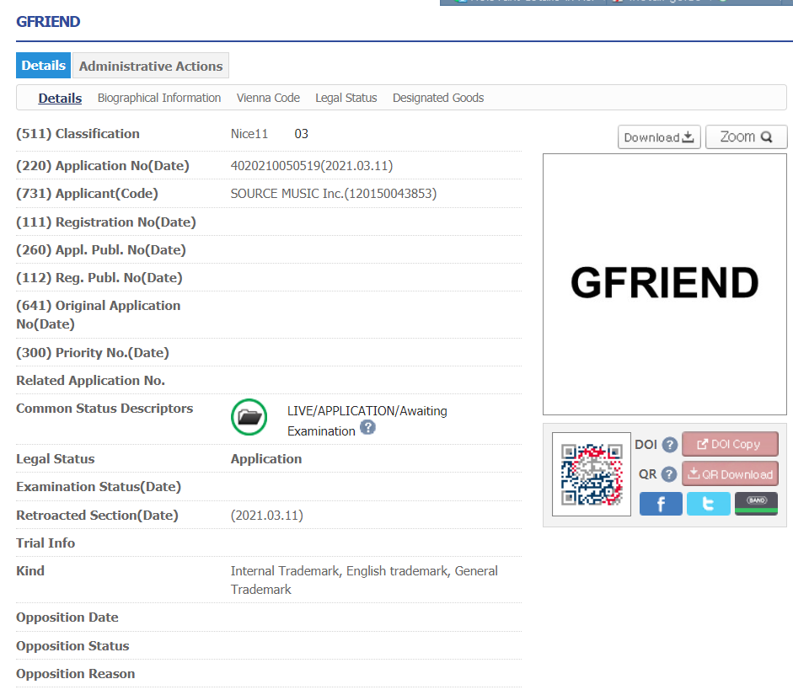The width and height of the screenshot is (793, 695).
Task: Click the QR Download button
Action: 730,474
